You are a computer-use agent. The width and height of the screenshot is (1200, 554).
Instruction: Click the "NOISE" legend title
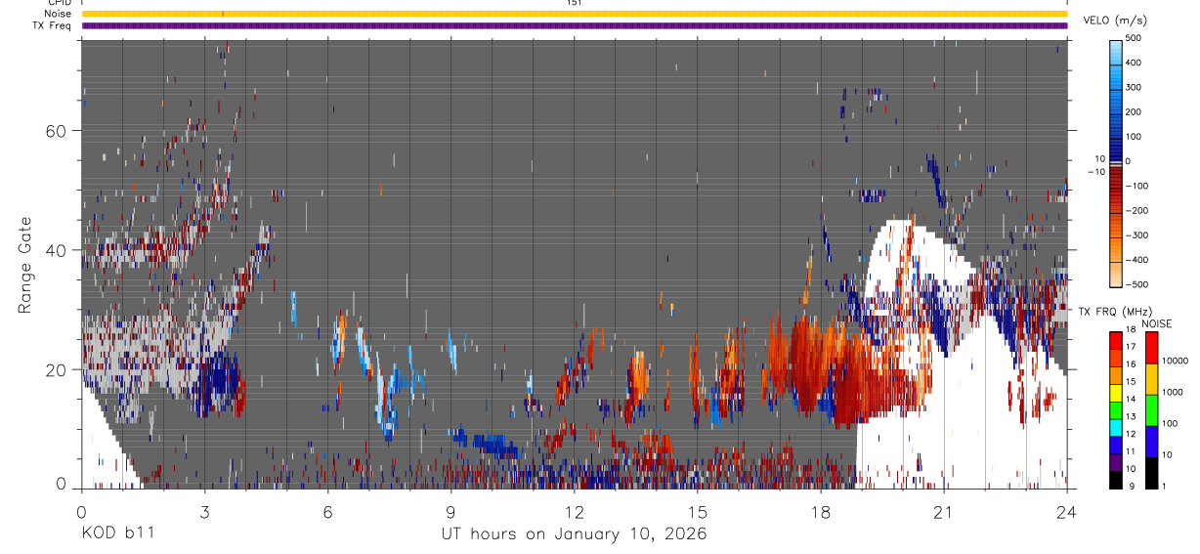tap(1155, 323)
